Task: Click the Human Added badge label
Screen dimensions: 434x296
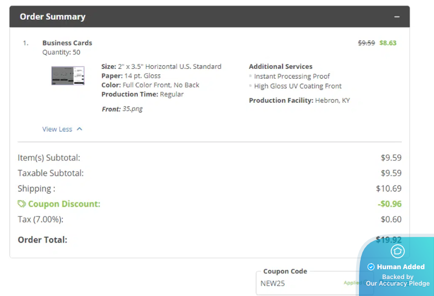Action: [x=401, y=267]
